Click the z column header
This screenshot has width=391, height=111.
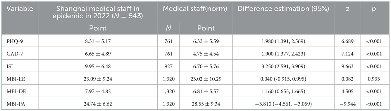[347, 9]
